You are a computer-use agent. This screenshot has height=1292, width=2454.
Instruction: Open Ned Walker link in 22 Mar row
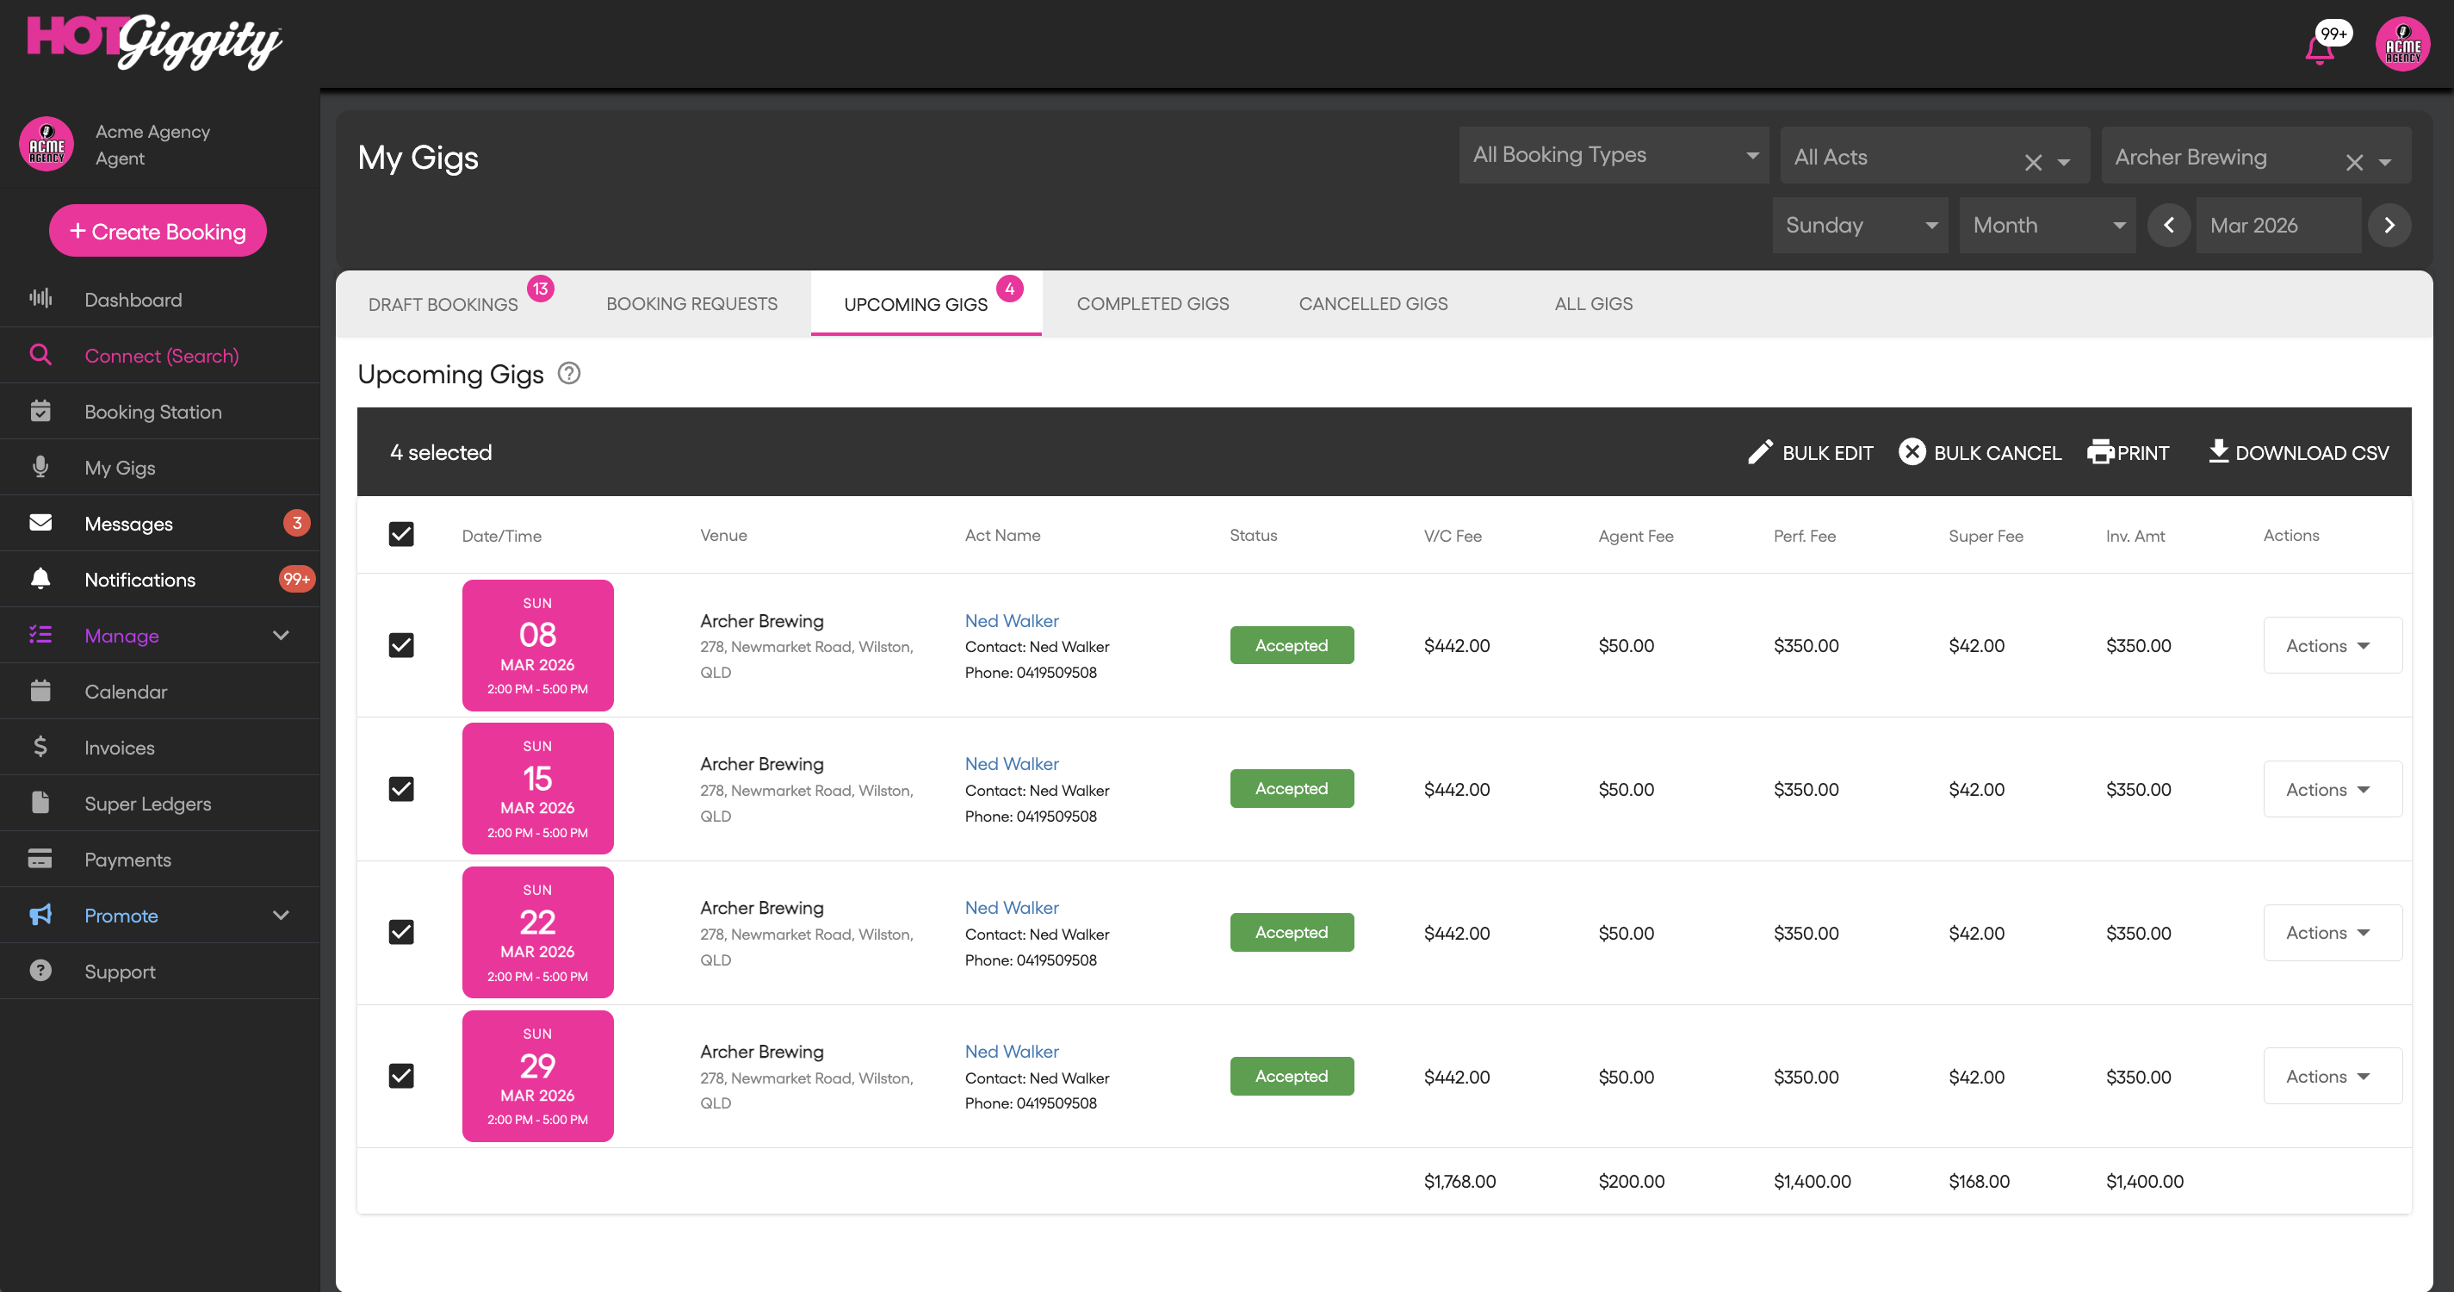pyautogui.click(x=1011, y=908)
